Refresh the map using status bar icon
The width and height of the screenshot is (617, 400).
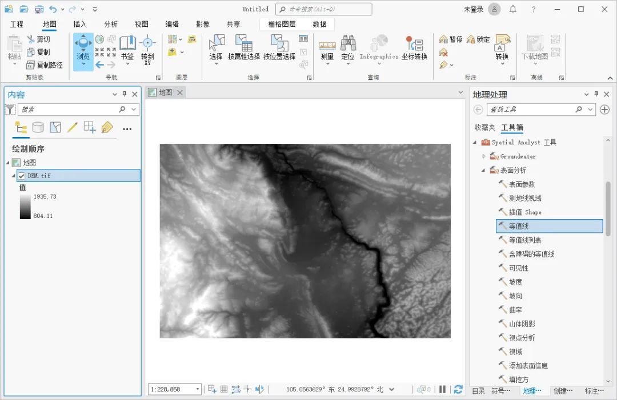pos(458,389)
